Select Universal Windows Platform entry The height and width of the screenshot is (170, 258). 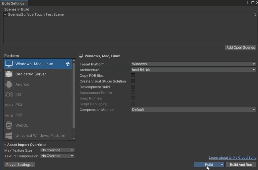point(38,135)
